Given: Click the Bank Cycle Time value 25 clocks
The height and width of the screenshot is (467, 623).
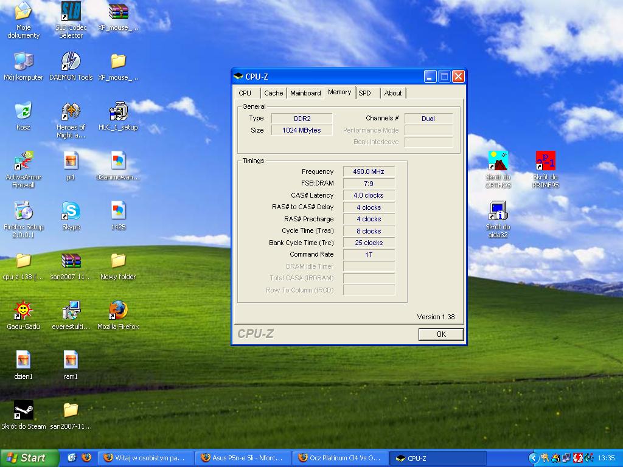Looking at the screenshot, I should pos(369,243).
